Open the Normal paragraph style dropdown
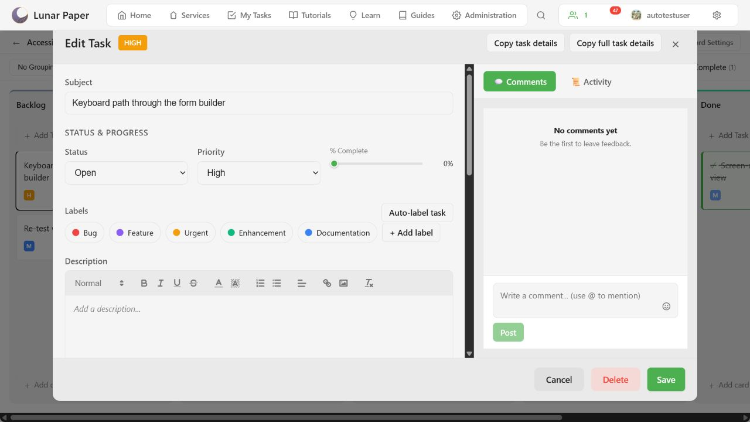 click(x=99, y=283)
